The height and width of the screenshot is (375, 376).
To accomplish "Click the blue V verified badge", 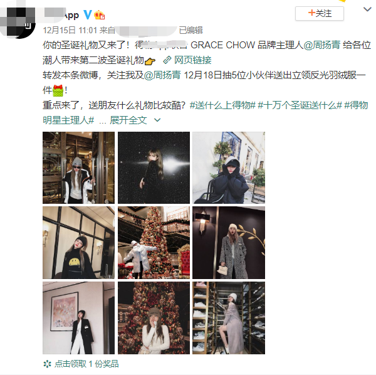I will tap(88, 15).
